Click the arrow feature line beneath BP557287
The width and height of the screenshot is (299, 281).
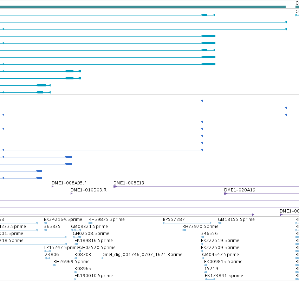(x=187, y=223)
